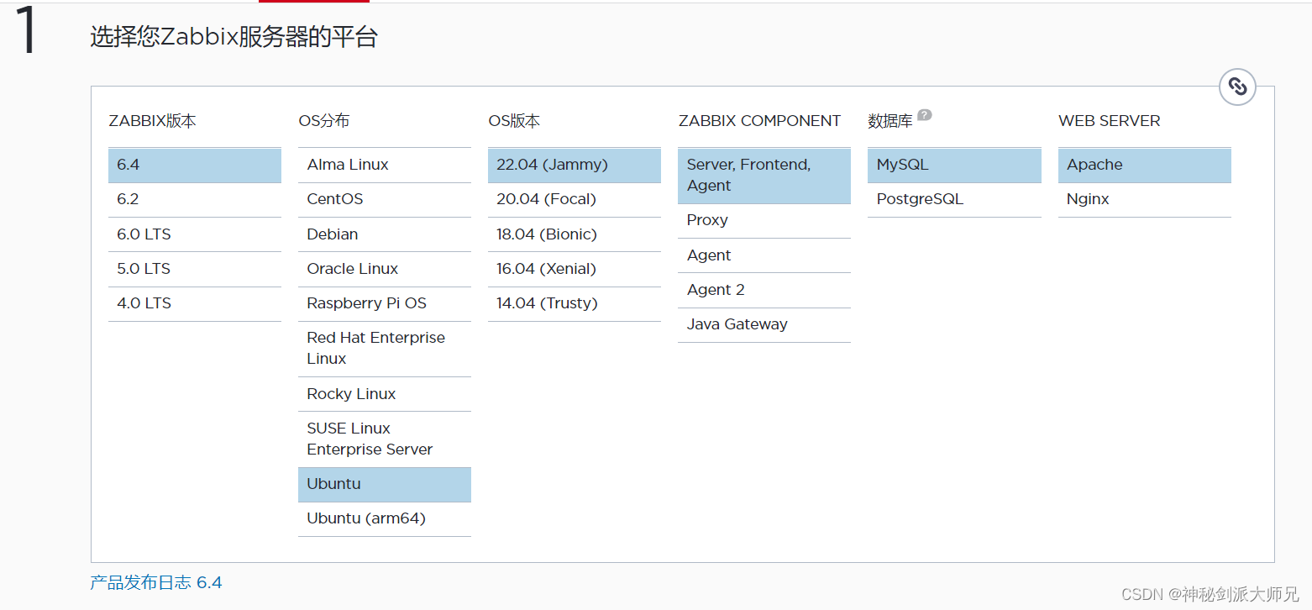Open the database help question mark icon
The width and height of the screenshot is (1312, 610).
point(924,115)
